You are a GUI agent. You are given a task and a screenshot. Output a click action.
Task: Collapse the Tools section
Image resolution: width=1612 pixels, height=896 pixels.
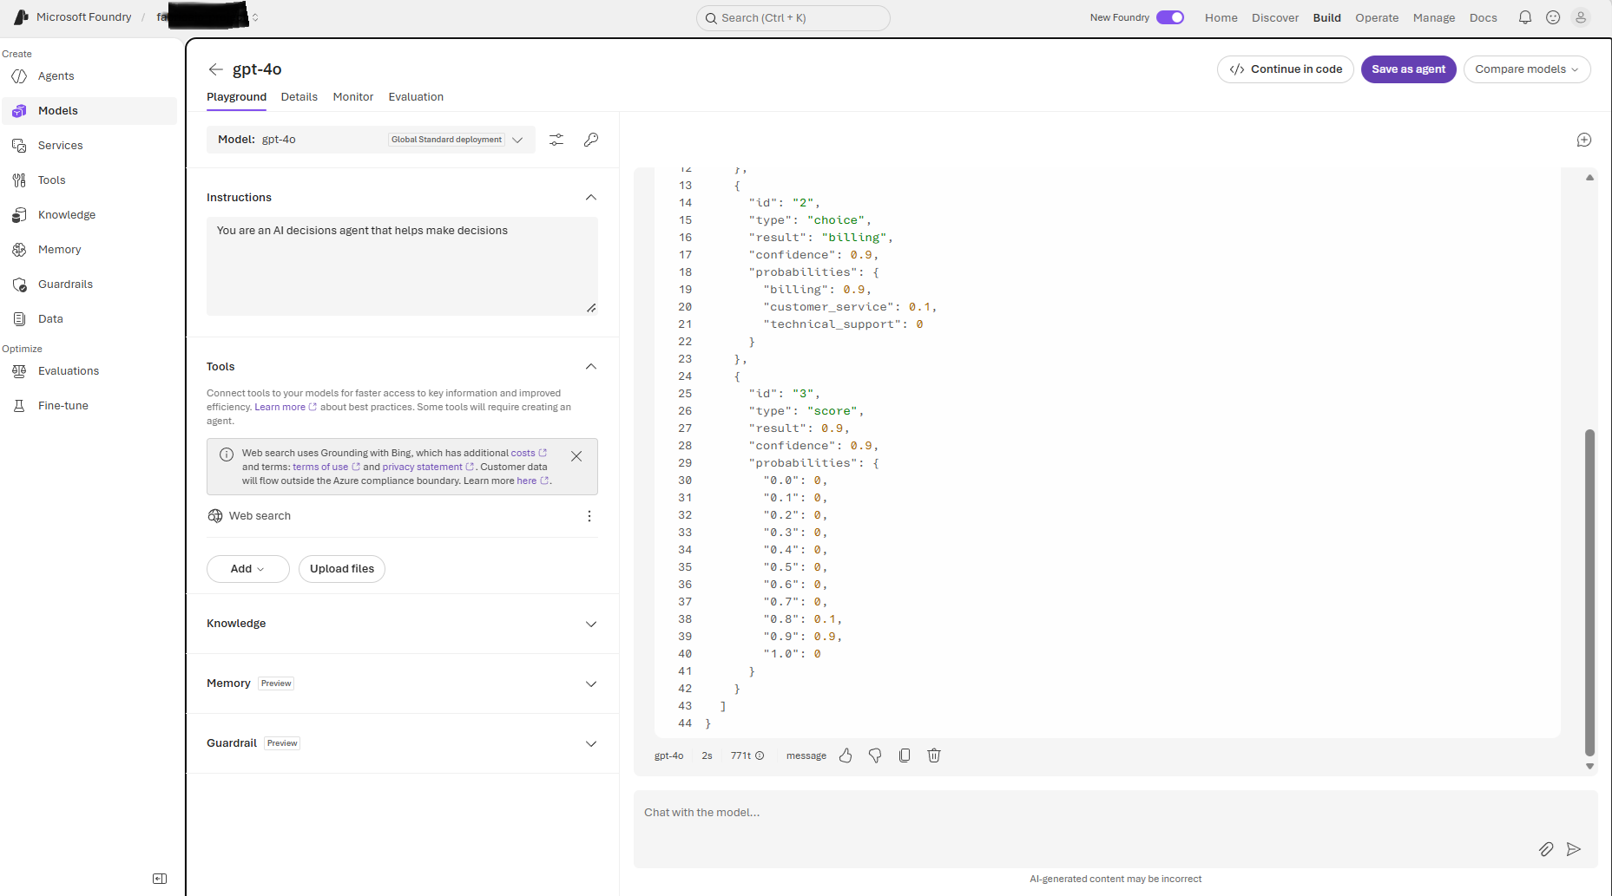[591, 367]
